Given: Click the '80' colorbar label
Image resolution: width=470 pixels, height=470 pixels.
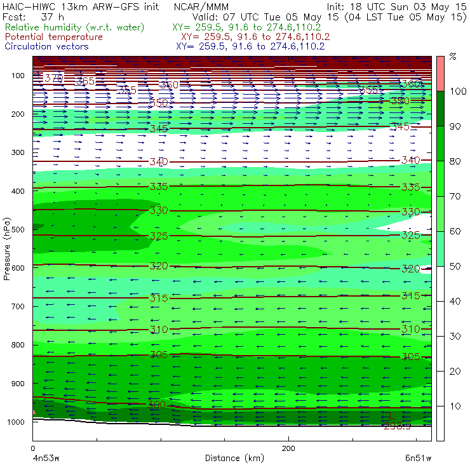Looking at the screenshot, I should pyautogui.click(x=455, y=161).
